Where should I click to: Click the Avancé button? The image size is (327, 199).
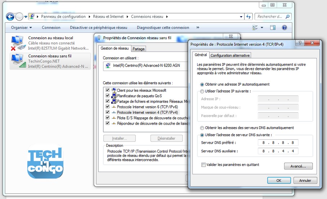298,166
